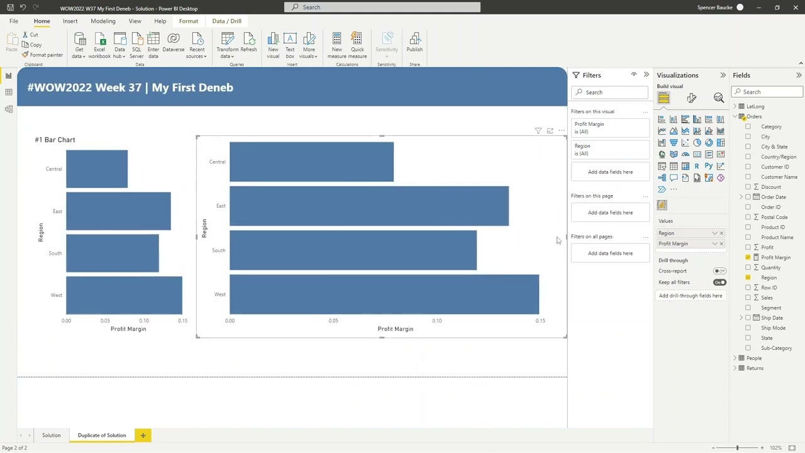Expand the Returns table
Screen dimensions: 805x453
point(735,368)
